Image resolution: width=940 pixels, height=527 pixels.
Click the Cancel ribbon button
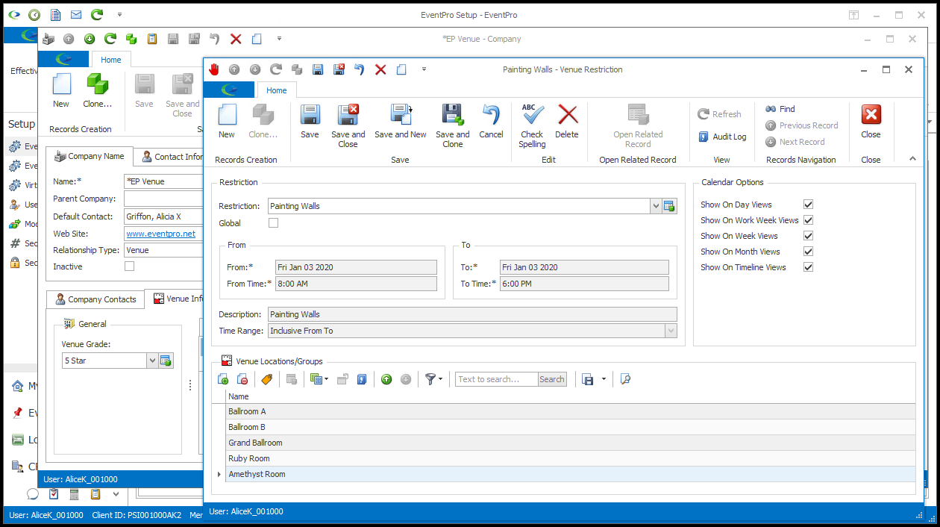[x=491, y=122]
